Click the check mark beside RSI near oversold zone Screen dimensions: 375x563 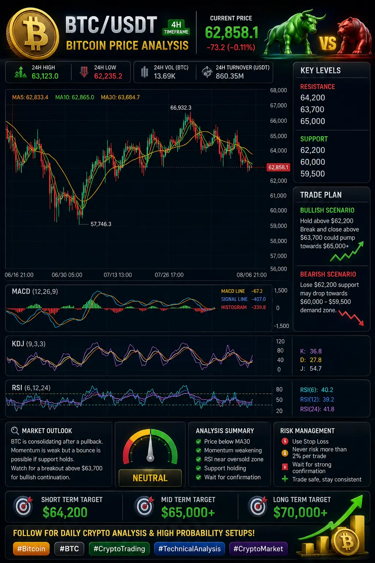(198, 459)
